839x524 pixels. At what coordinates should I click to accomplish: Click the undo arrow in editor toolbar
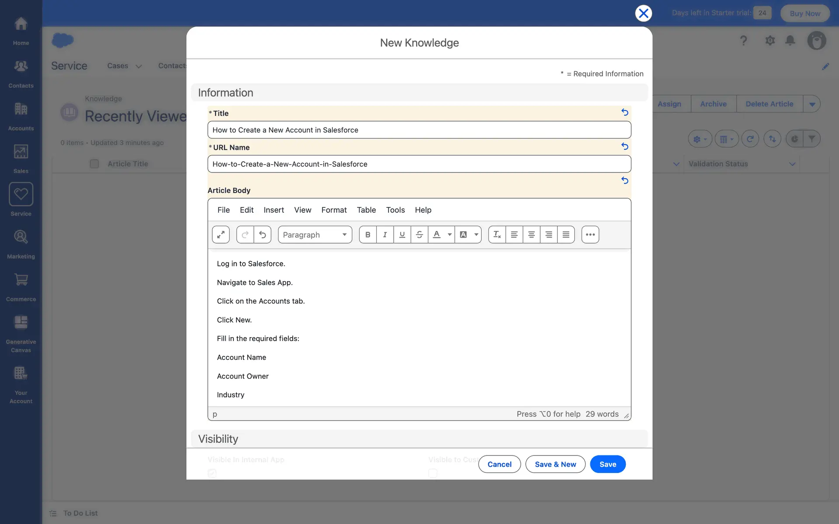point(262,234)
